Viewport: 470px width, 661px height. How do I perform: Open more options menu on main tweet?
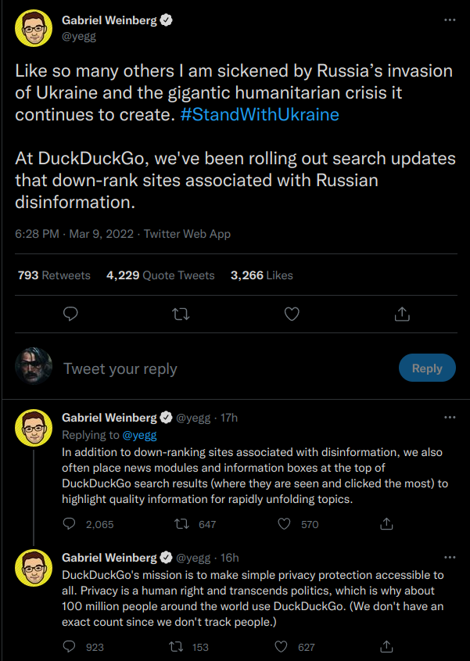point(449,20)
